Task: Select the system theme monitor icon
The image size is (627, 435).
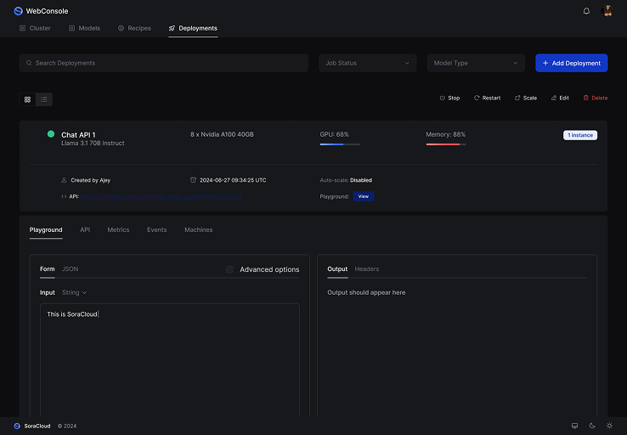Action: [x=574, y=426]
